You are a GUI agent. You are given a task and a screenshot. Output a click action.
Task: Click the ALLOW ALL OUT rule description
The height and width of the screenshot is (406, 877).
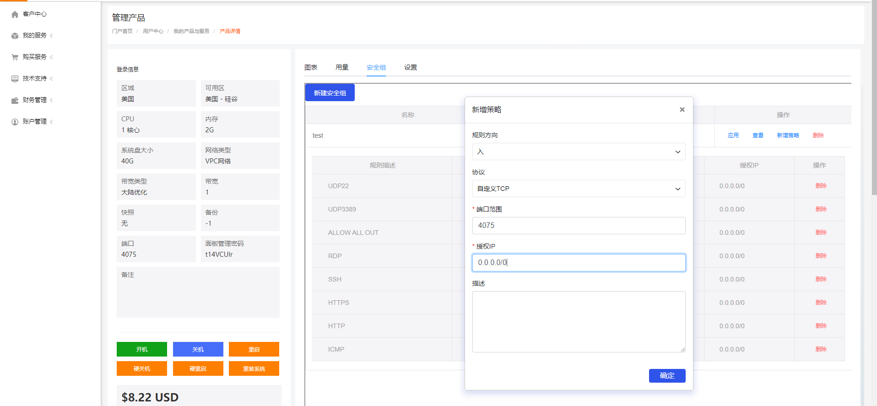(353, 233)
